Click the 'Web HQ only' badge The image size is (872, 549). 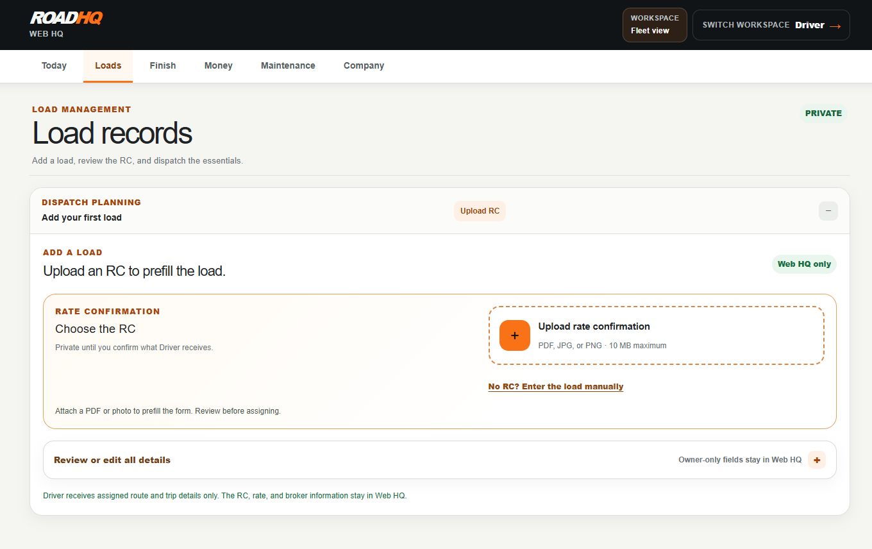(804, 264)
